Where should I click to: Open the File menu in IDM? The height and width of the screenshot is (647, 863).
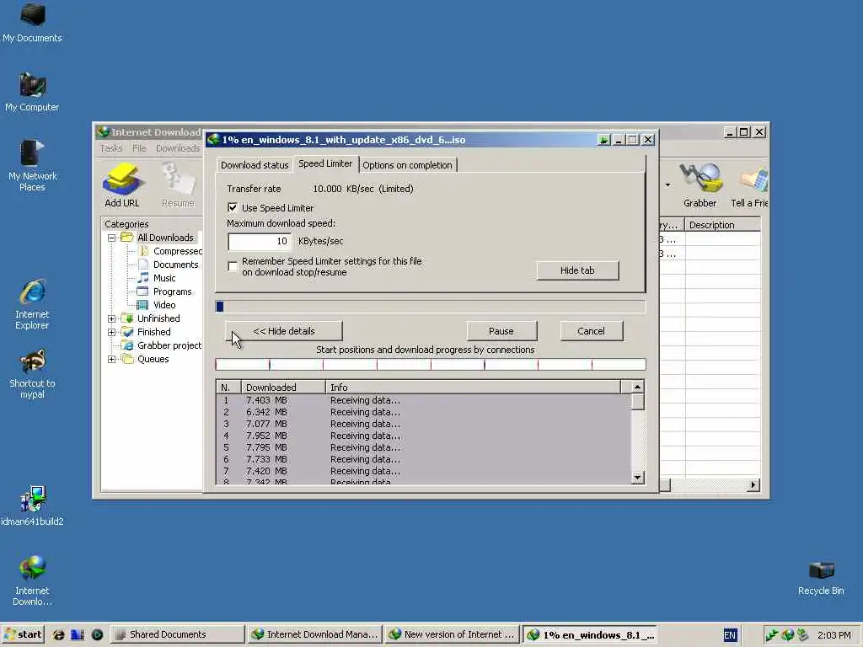tap(139, 148)
